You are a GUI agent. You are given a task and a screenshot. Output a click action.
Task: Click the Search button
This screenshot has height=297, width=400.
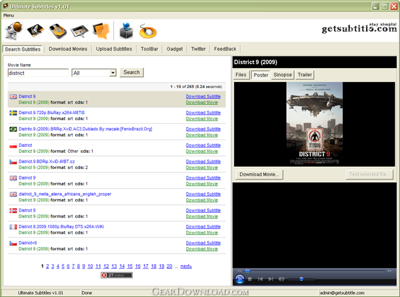click(131, 72)
